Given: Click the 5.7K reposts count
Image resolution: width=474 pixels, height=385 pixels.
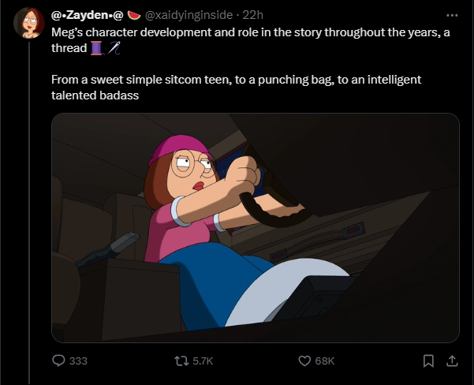Looking at the screenshot, I should [x=203, y=361].
